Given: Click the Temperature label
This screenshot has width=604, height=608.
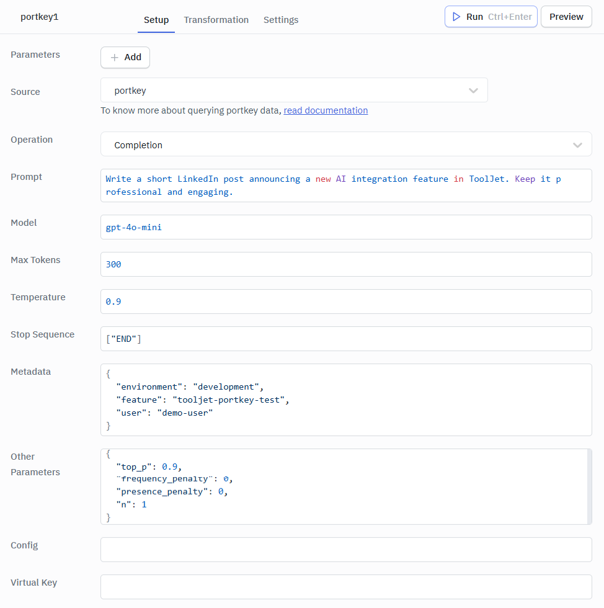Looking at the screenshot, I should (38, 297).
